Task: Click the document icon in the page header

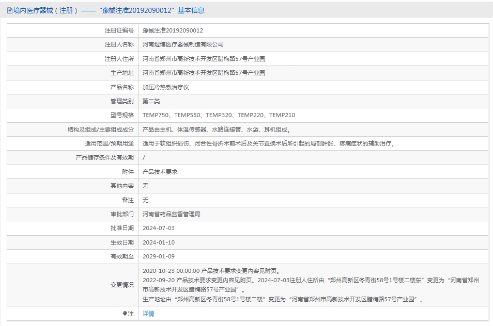Action: [9, 10]
